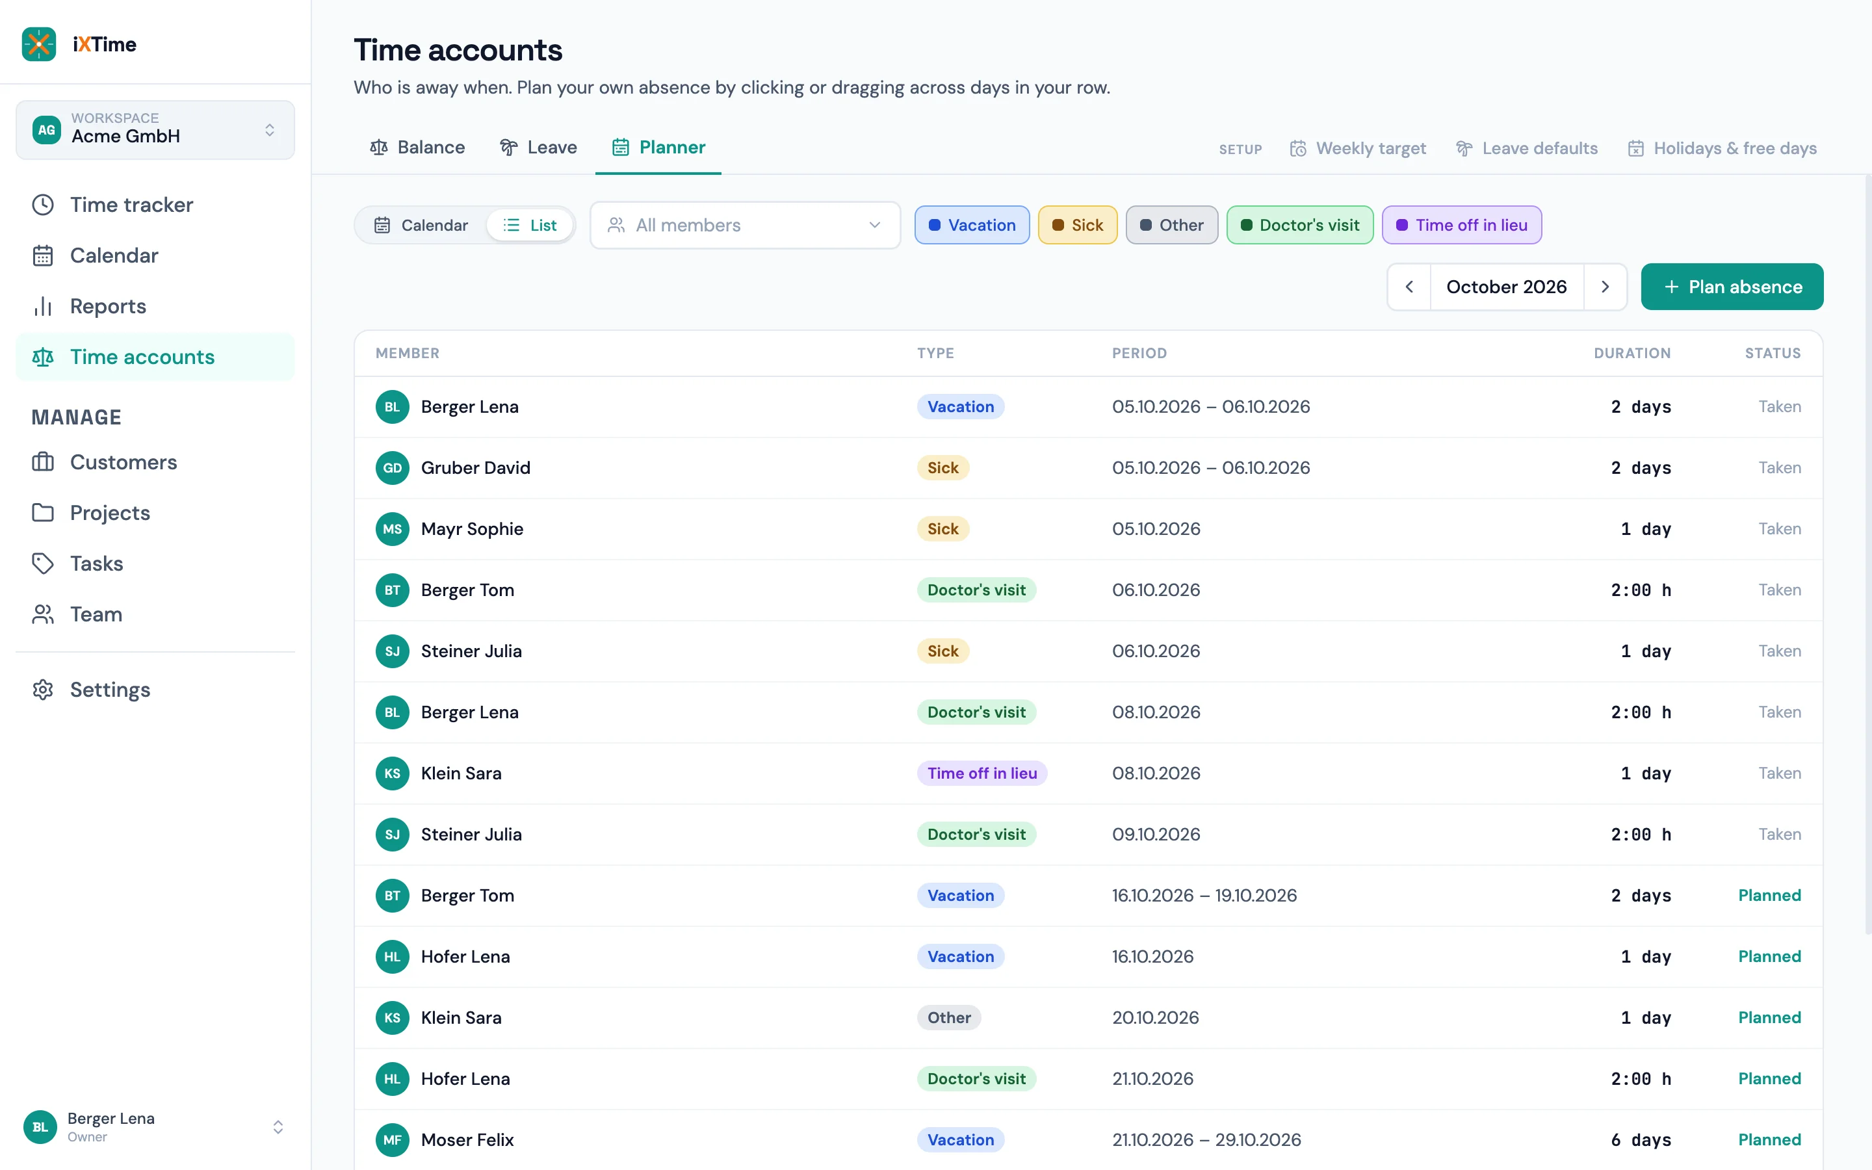The width and height of the screenshot is (1872, 1170).
Task: Toggle Other filter chip
Action: point(1171,225)
